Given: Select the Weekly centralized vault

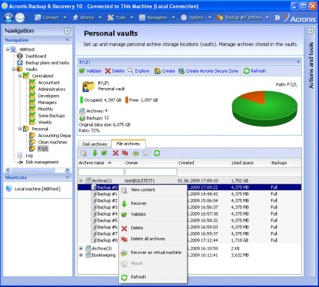Looking at the screenshot, I should point(45,122).
